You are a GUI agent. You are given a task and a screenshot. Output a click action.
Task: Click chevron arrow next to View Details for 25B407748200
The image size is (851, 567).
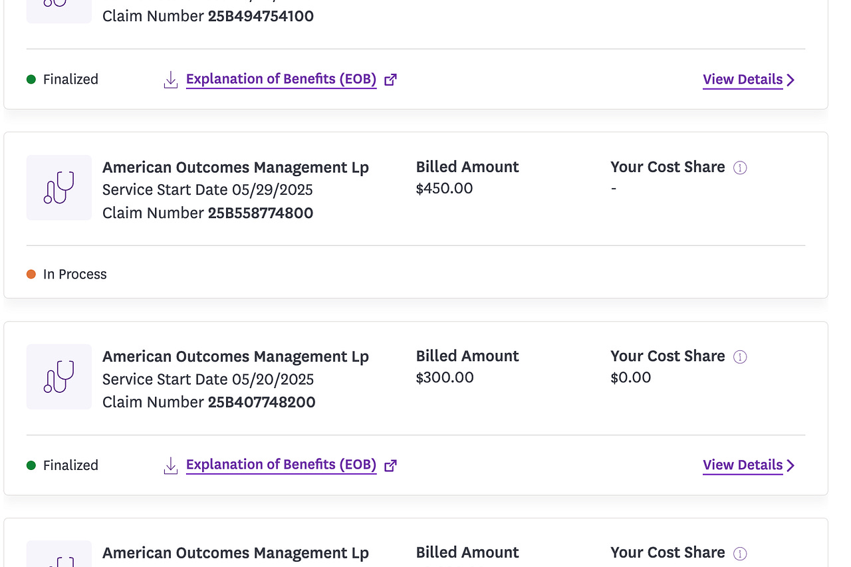(x=790, y=466)
